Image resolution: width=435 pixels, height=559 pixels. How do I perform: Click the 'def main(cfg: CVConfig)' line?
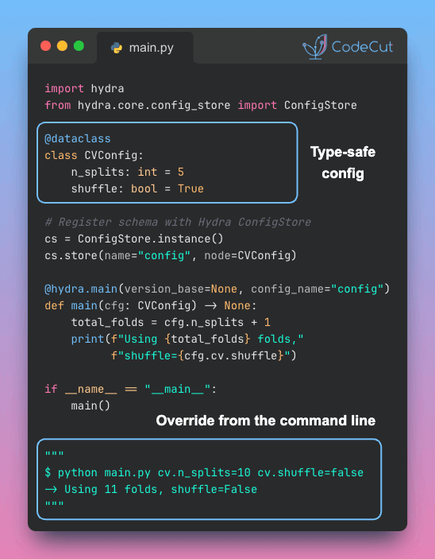click(x=151, y=305)
